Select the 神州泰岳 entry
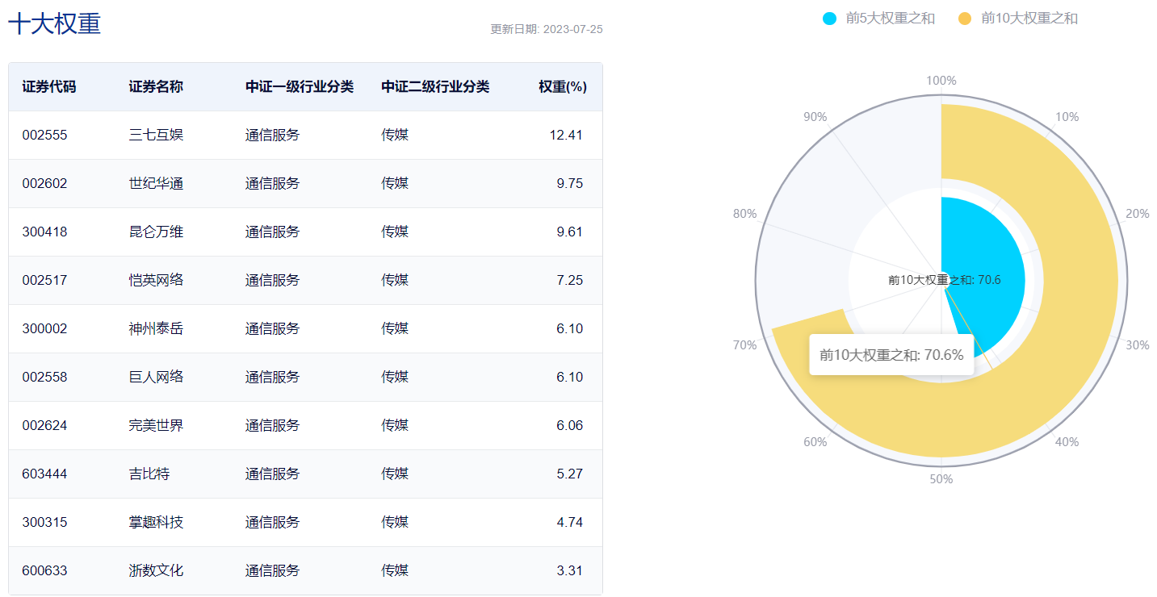The image size is (1157, 597). (156, 328)
